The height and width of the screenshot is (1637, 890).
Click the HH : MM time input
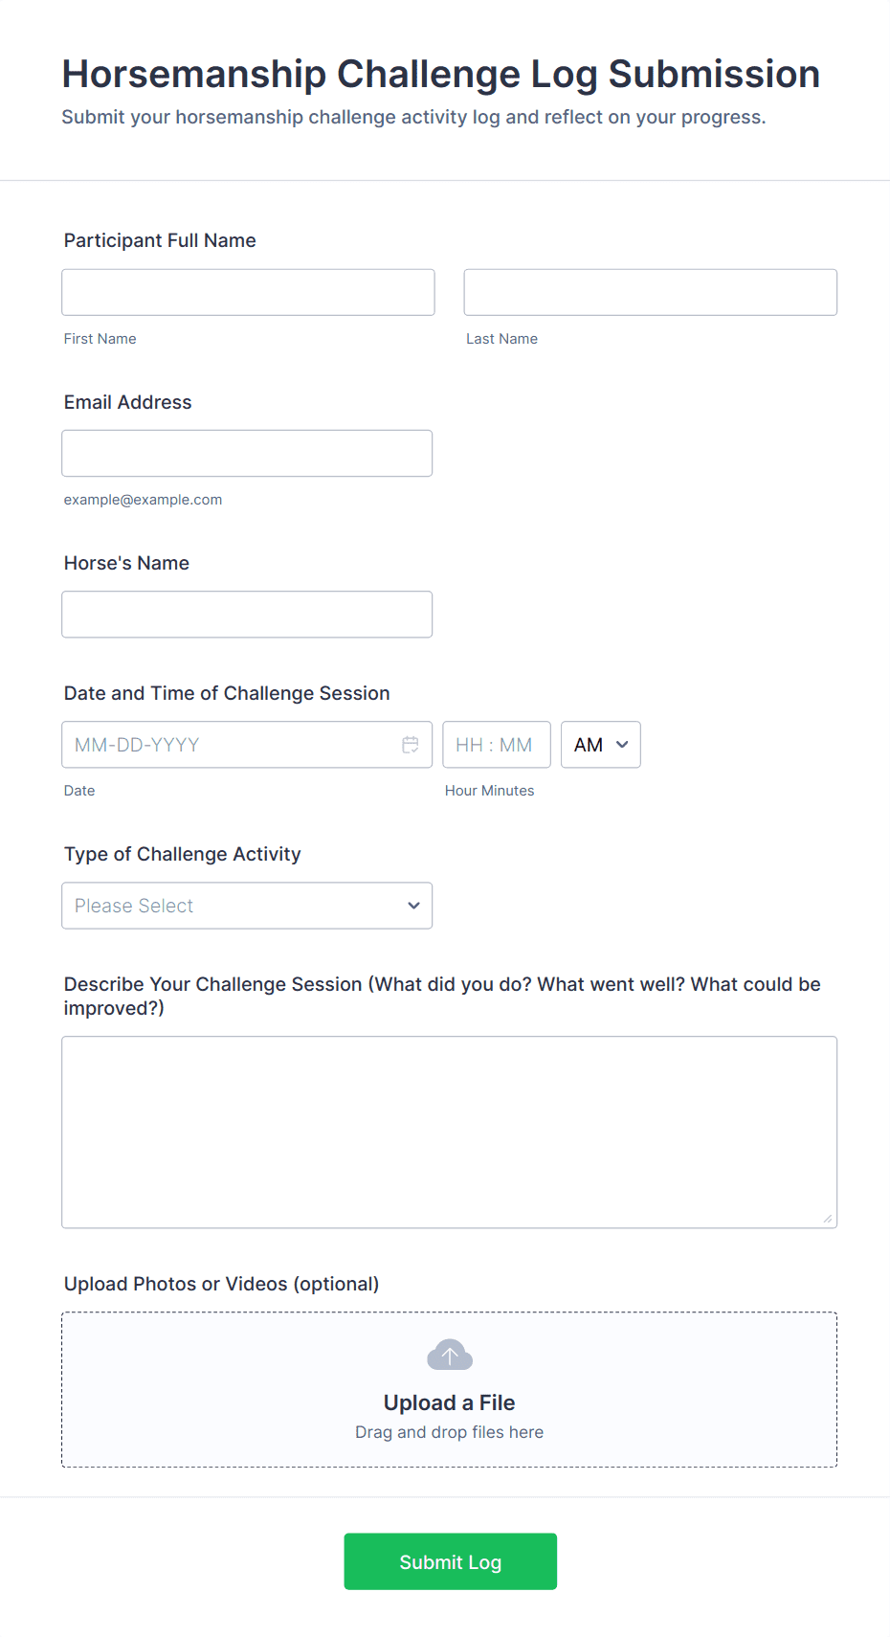(x=496, y=745)
